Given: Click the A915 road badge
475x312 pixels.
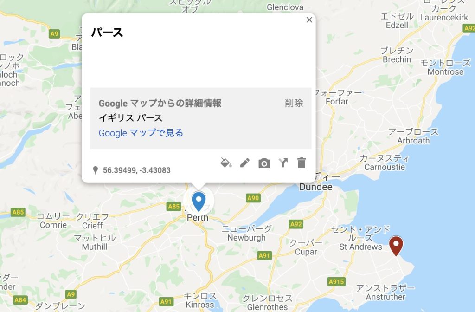Looking at the screenshot, I should [x=336, y=282].
